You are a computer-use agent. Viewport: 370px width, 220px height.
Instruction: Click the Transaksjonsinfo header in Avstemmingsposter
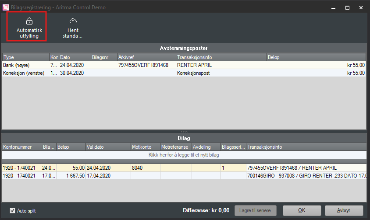click(x=221, y=57)
